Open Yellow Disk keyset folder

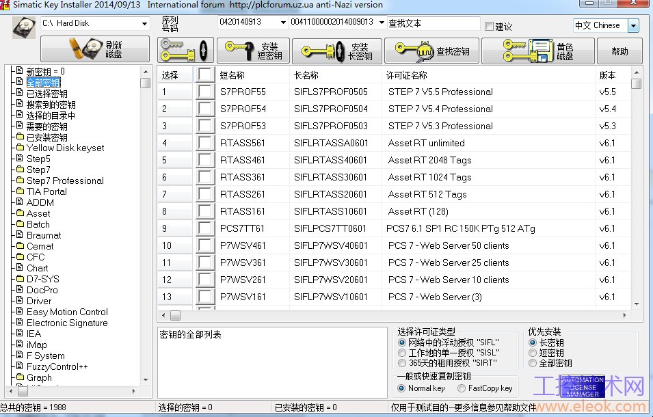tap(66, 148)
